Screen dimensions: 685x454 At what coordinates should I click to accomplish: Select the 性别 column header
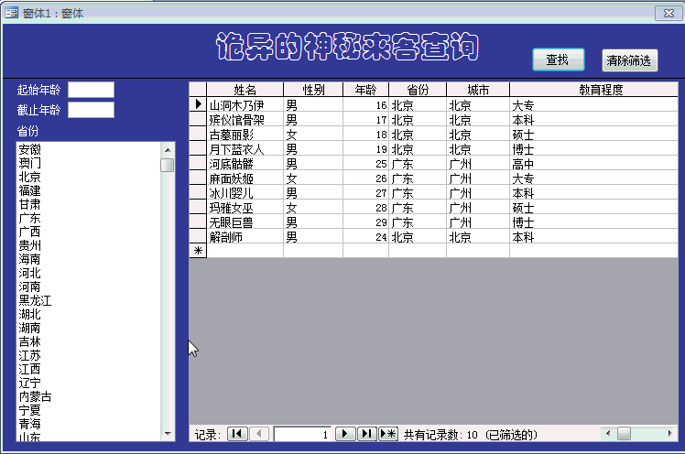pos(313,90)
